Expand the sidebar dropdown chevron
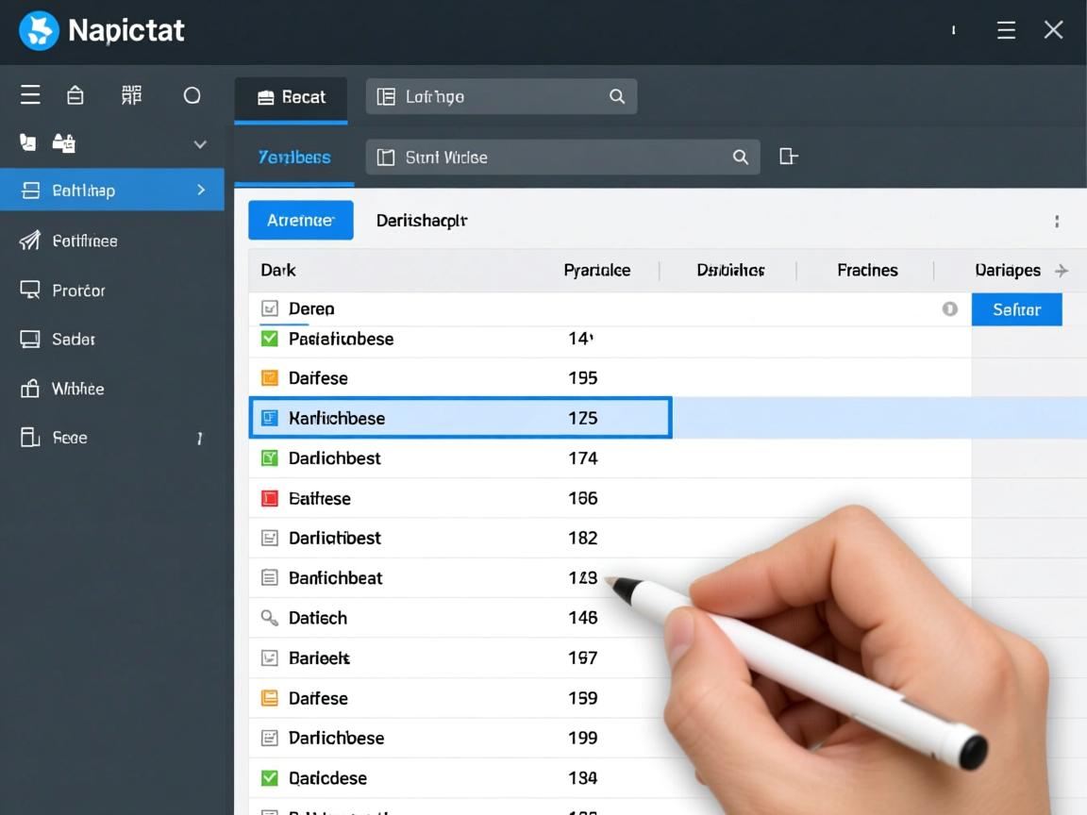1087x815 pixels. (x=200, y=144)
